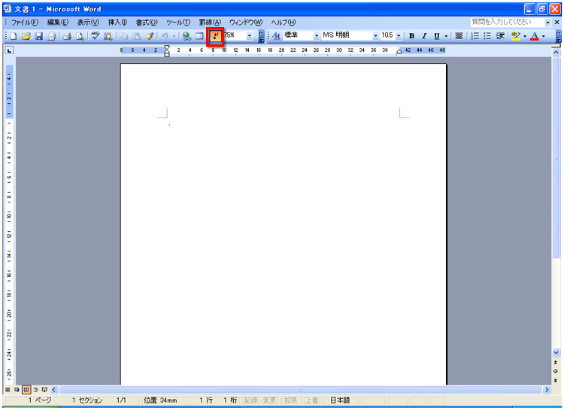Expand the Undo history dropdown arrow
This screenshot has height=408, width=564.
(174, 36)
